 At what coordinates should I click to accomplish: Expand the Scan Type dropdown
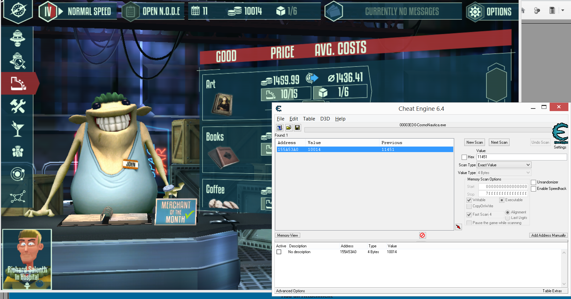[x=504, y=165]
